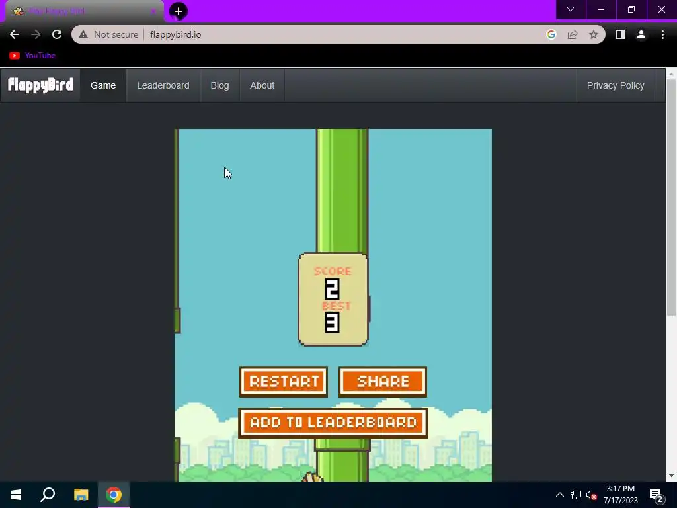
Task: Open the Privacy Policy link
Action: click(x=616, y=85)
